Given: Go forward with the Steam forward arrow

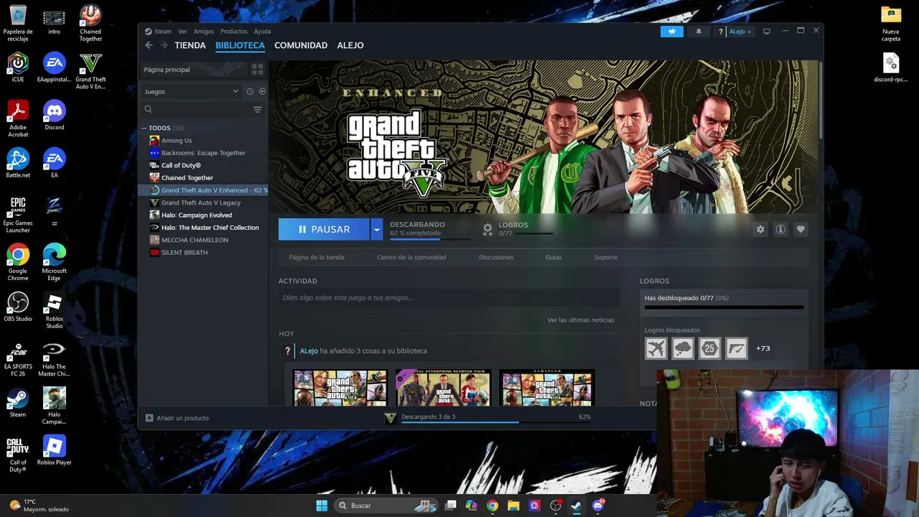Looking at the screenshot, I should coord(164,45).
